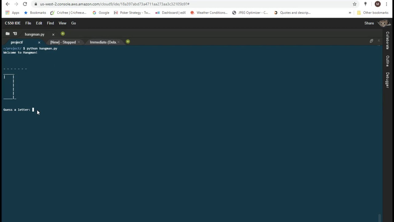Open the Poker Strategy bookmark
Viewport: 394px width, 222px height.
(132, 13)
